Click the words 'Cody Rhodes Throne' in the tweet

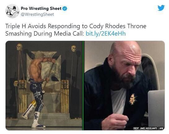coord(118,26)
